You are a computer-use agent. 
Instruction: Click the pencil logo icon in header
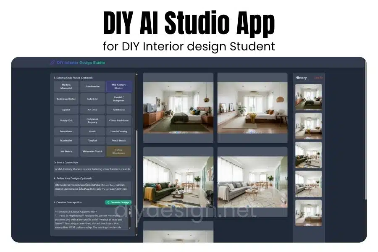[x=52, y=63]
